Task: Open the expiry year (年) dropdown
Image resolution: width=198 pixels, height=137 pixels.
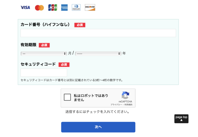Action: point(98,53)
